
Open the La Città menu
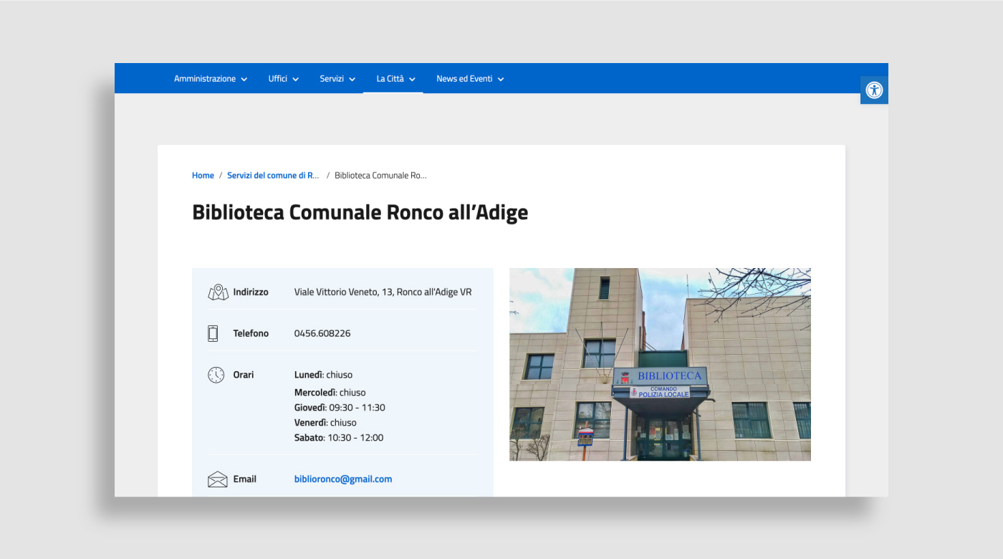point(395,79)
